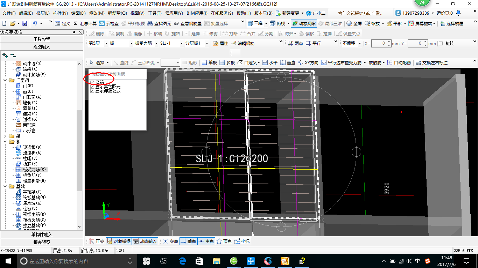
Task: Choose 水平 horizontal rebar layout
Action: (270, 63)
